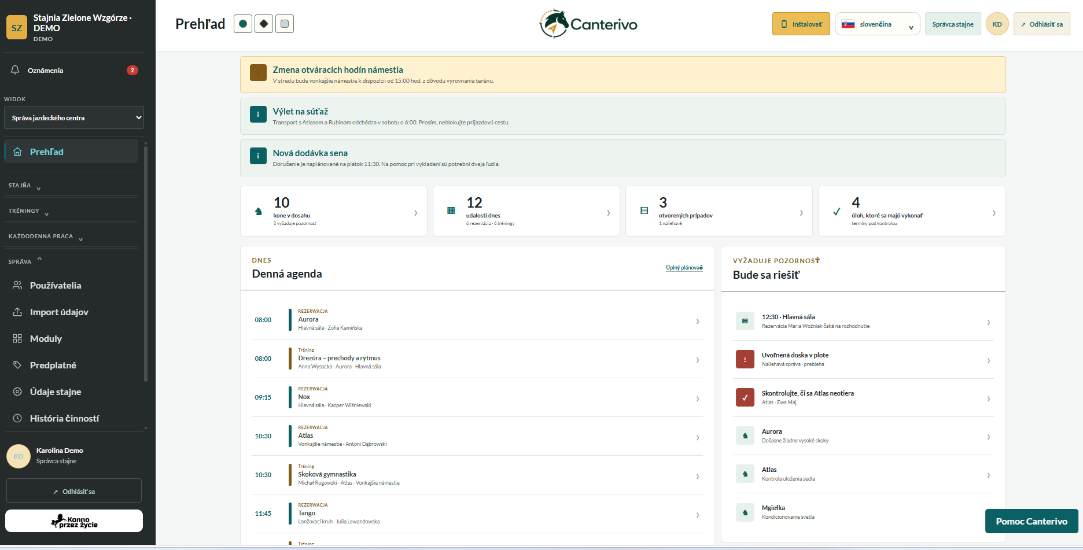Viewport: 1083px width, 550px height.
Task: Click the header Odhlásiť sa button
Action: (x=1041, y=24)
